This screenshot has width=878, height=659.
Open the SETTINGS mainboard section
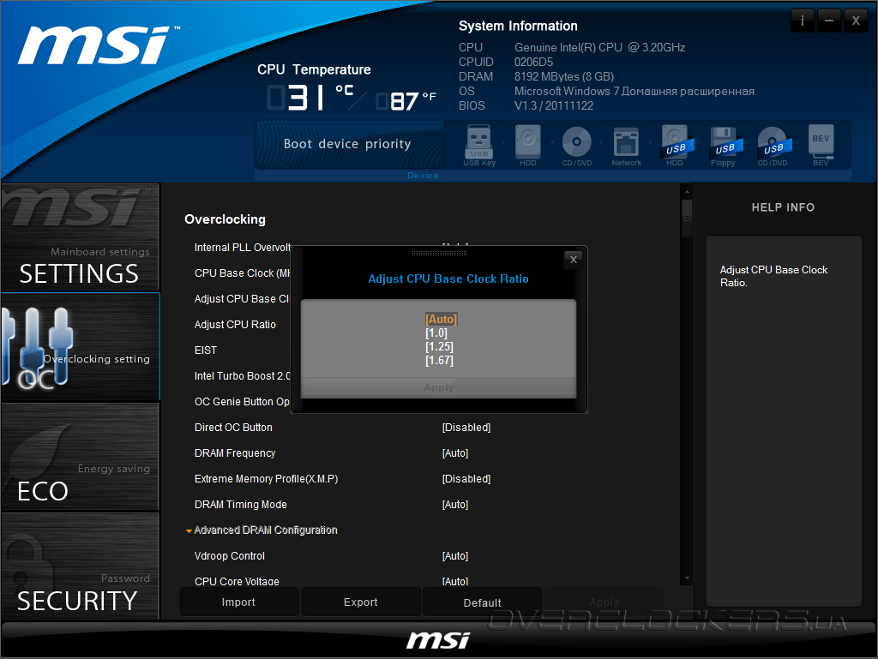pos(80,237)
